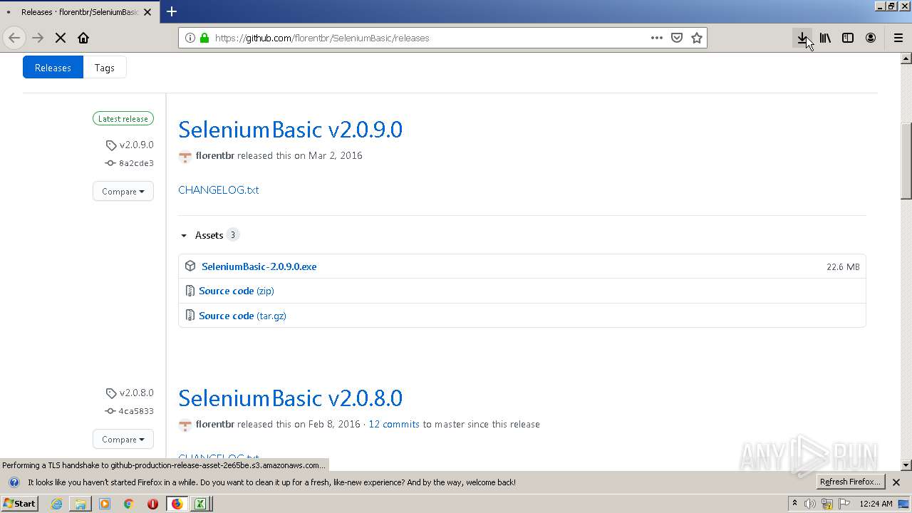Open Excel from the taskbar
The image size is (912, 513).
200,504
